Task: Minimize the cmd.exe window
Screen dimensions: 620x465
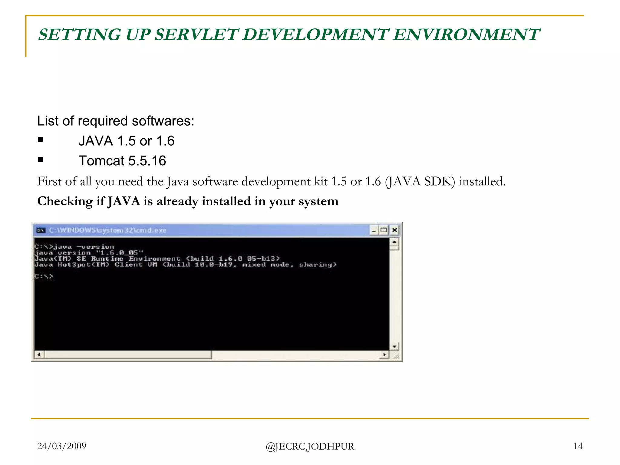Action: coord(374,230)
